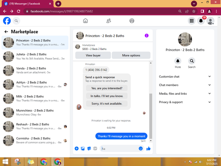Open Cormisha 2 Beds 2 Baths conversation
This screenshot has height=166, width=221.
(x=35, y=140)
